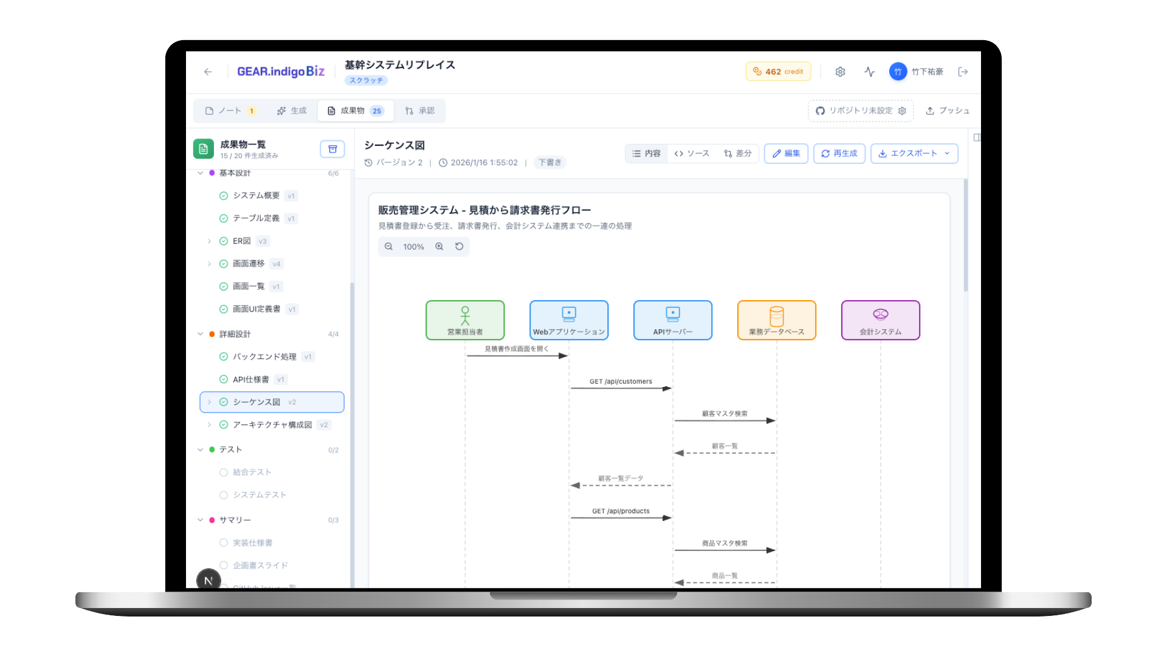
Task: Click the 編集 button
Action: [x=786, y=154]
